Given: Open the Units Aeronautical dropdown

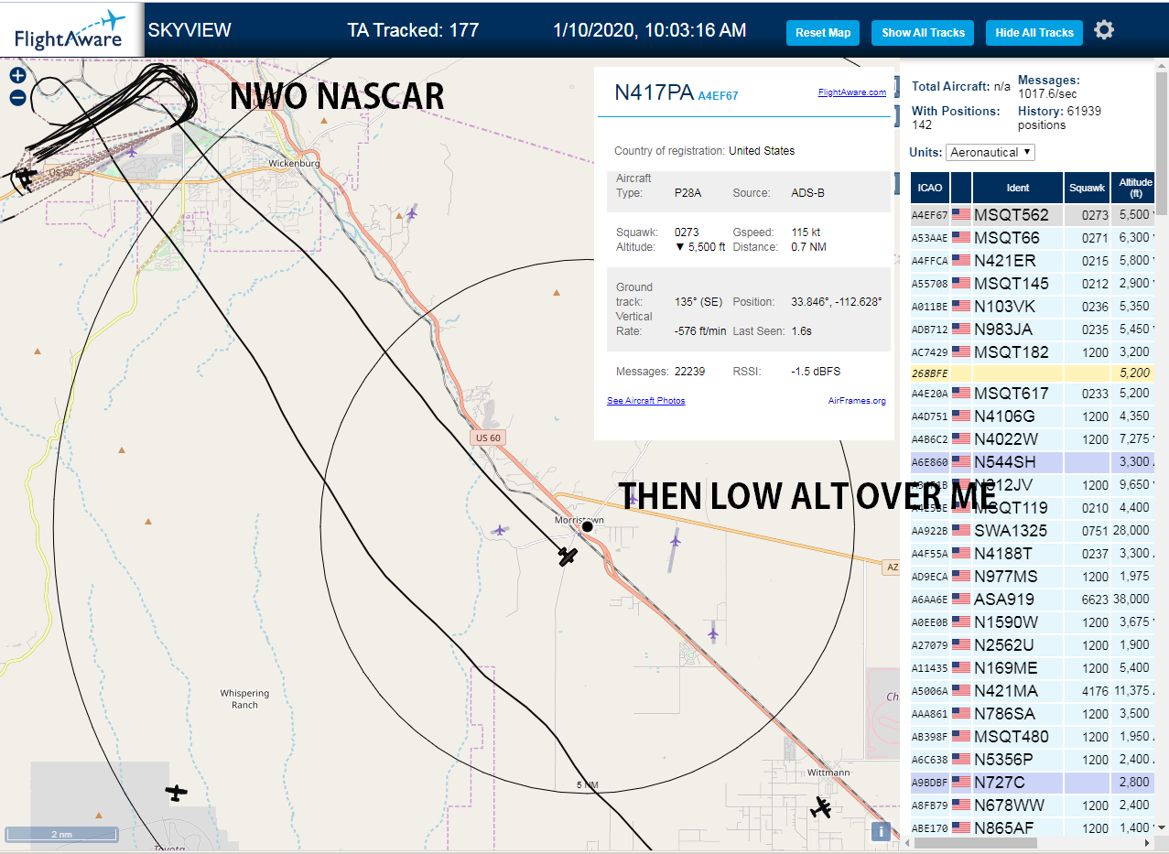Looking at the screenshot, I should [x=990, y=152].
